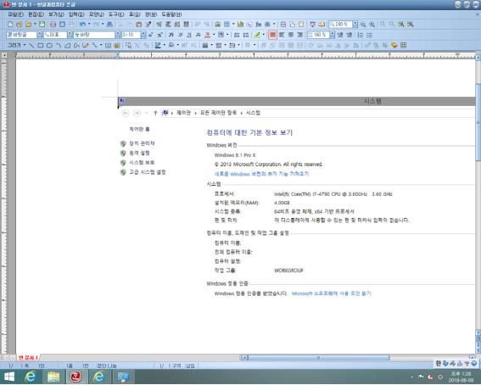Click the Open folder icon
The image size is (481, 385).
pos(28,25)
